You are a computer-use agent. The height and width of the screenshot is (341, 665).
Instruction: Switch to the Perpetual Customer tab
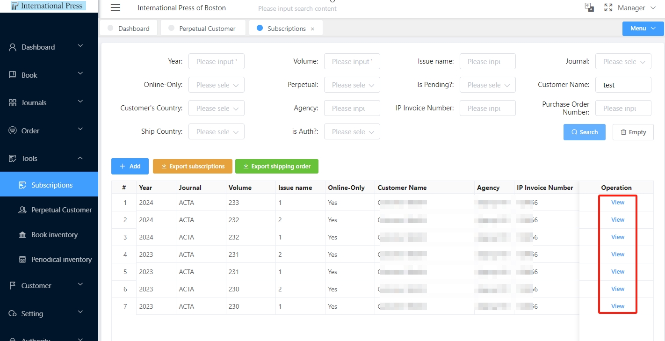click(x=203, y=28)
